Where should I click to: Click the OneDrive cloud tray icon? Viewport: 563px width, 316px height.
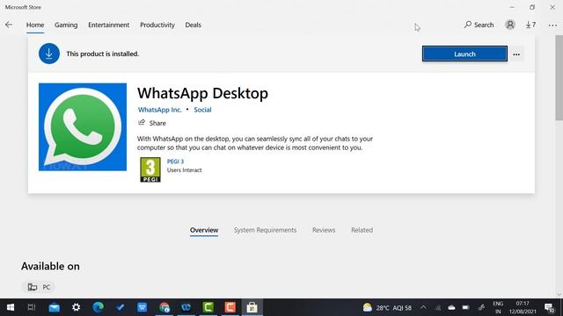point(451,307)
